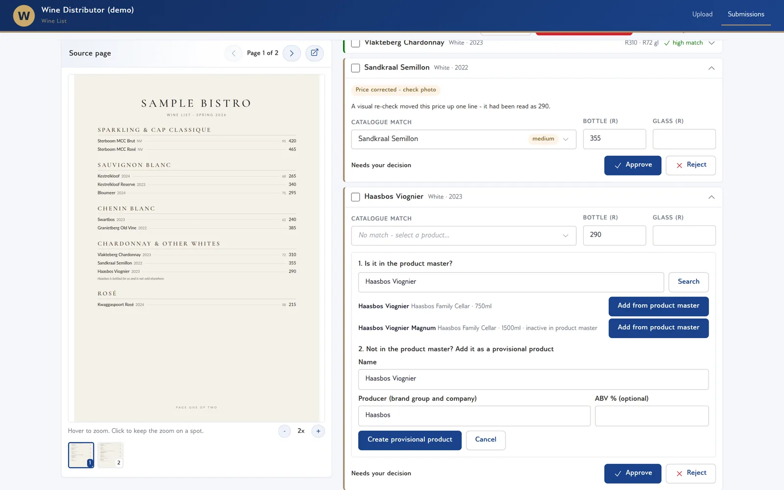
Task: Edit the Producer field containing Haasbos
Action: 474,416
